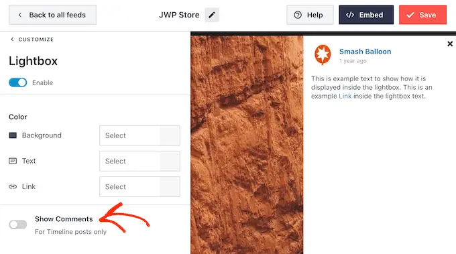The image size is (456, 254).
Task: Click the JWP Store feed title
Action: tap(179, 15)
